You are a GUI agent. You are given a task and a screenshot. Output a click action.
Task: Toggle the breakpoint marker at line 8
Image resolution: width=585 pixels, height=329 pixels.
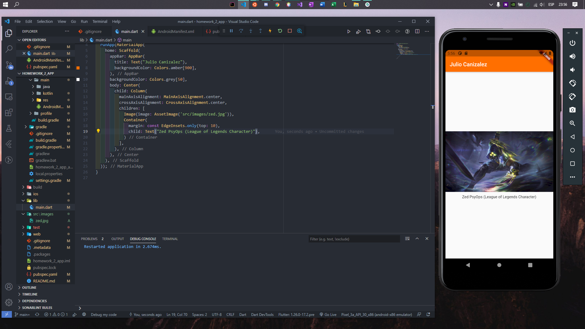[x=78, y=68]
